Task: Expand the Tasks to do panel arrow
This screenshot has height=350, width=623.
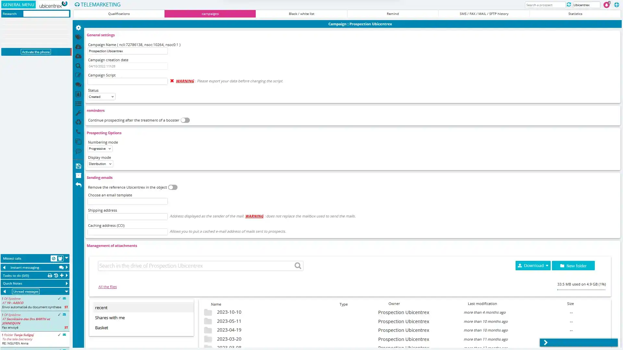Action: [67, 275]
